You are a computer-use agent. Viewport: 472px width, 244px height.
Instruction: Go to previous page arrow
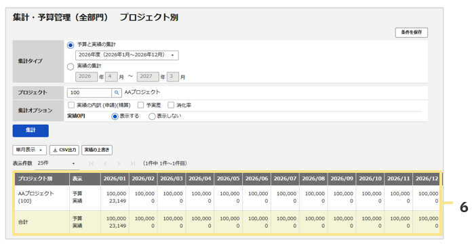tap(105, 163)
